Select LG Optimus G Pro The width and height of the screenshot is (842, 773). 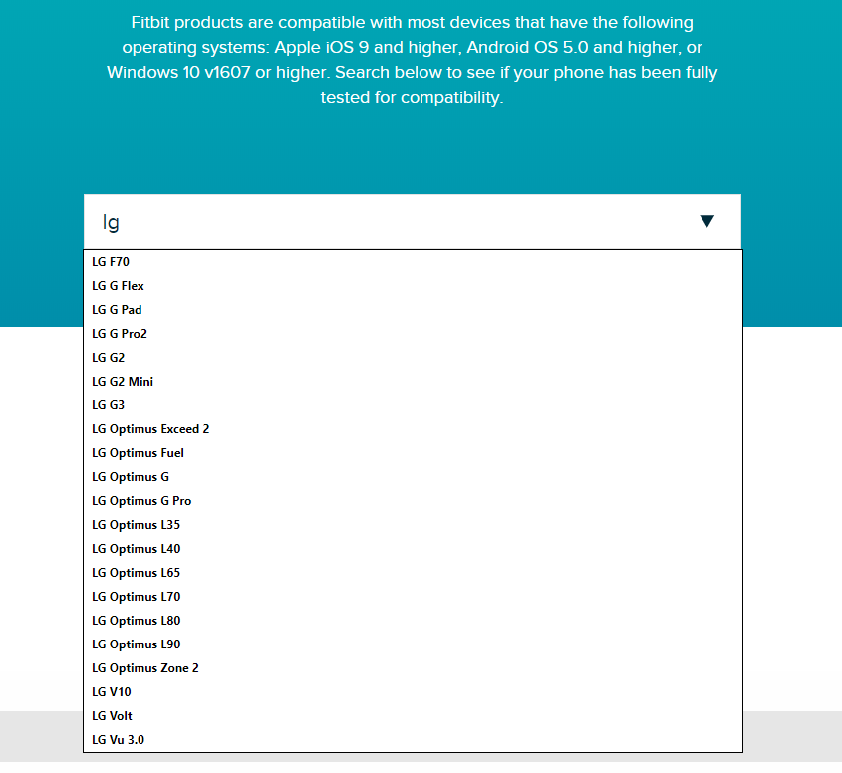click(x=413, y=501)
